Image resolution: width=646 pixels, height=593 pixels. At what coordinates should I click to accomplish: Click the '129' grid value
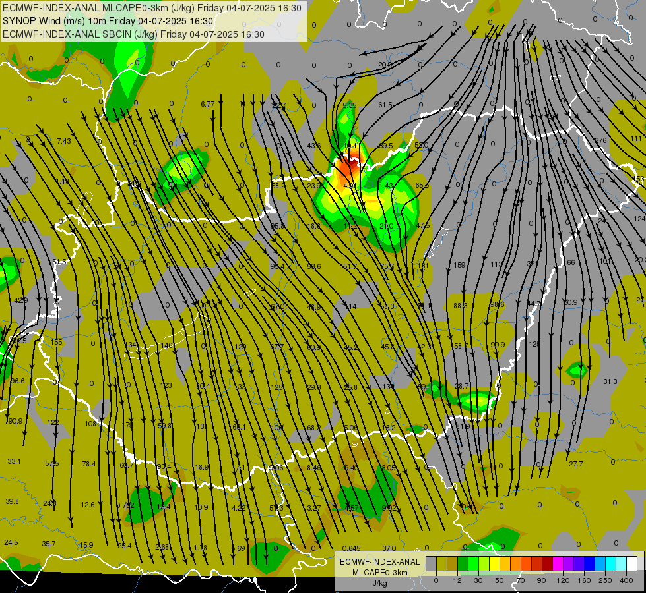[x=240, y=347]
